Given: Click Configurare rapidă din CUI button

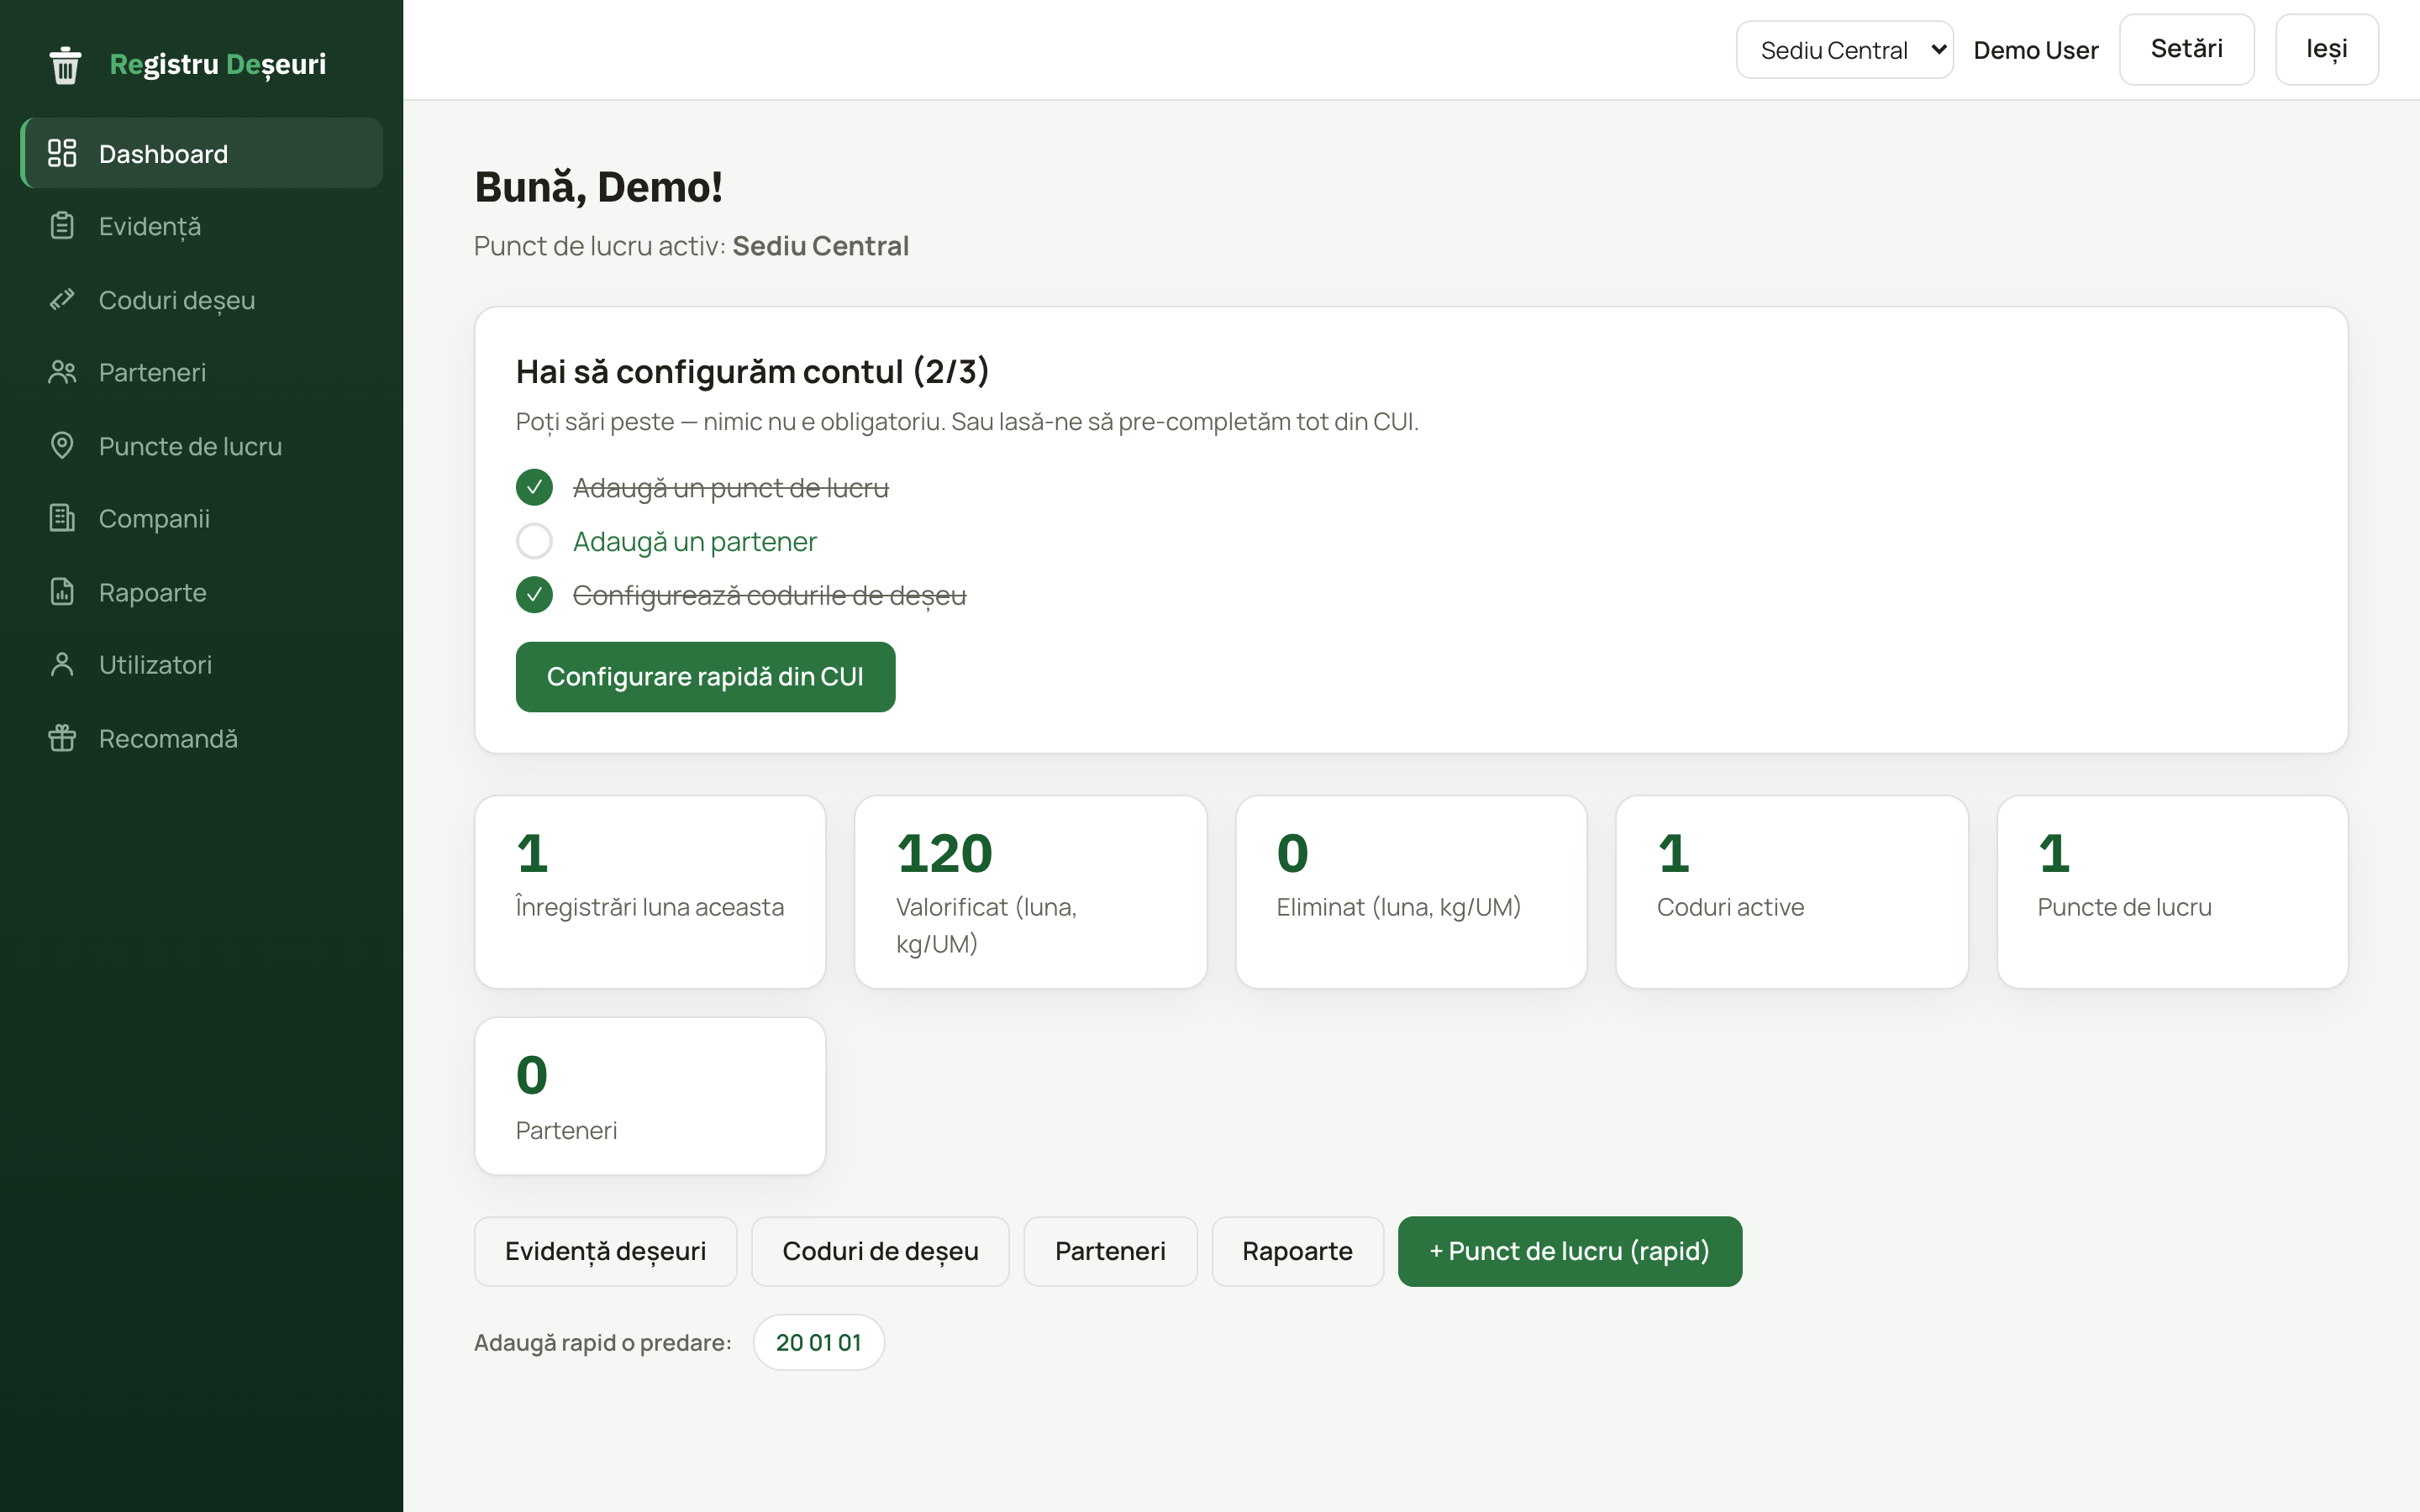Looking at the screenshot, I should point(705,677).
